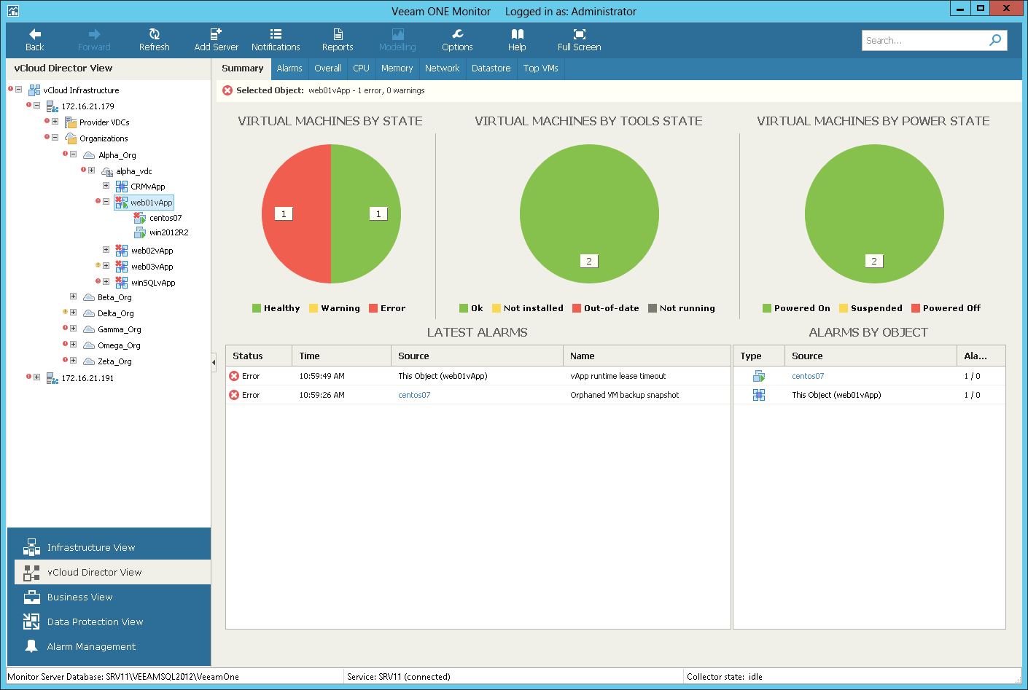
Task: Select the Omega_Org tree item
Action: (x=119, y=345)
